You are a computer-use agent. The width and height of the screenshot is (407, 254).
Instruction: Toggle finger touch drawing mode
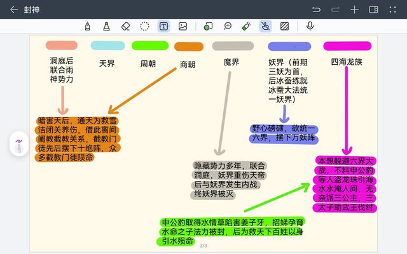click(x=265, y=26)
